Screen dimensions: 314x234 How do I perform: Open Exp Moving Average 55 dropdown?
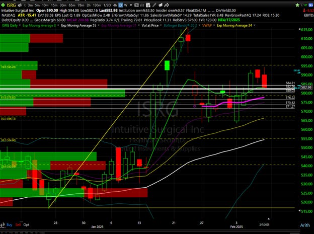(99, 26)
